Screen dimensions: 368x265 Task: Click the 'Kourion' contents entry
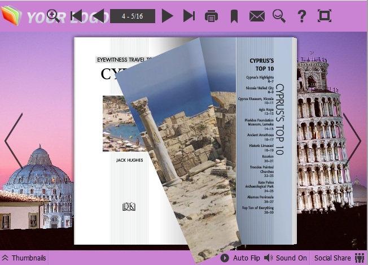pos(268,159)
